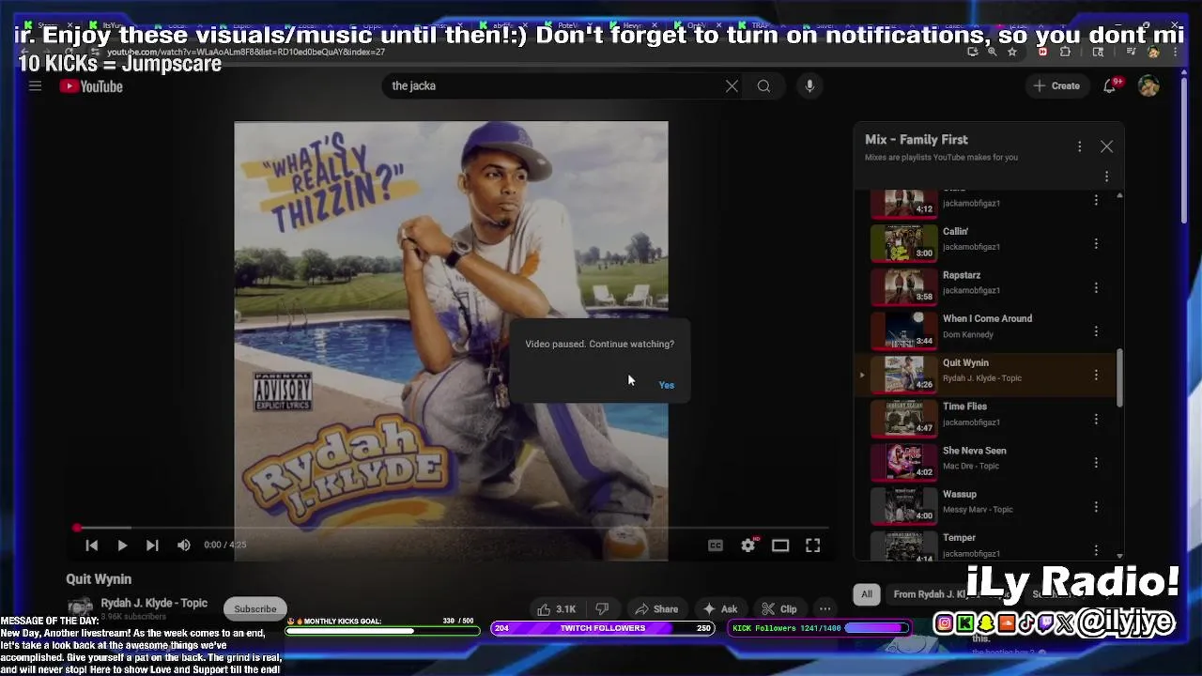
Task: Open options for Quit Wynin playlist item
Action: click(x=1096, y=376)
